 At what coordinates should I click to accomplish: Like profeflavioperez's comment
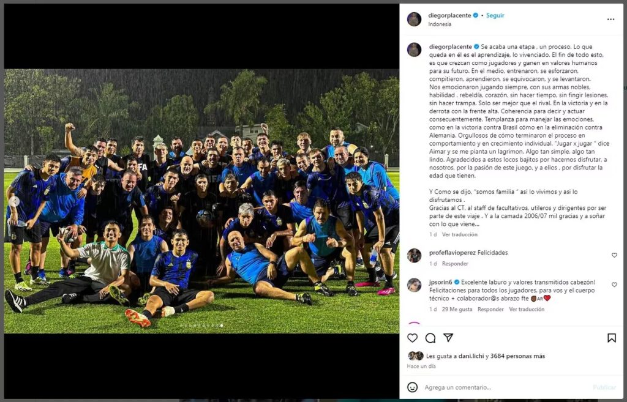614,255
